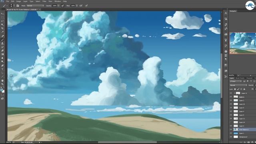Select the Clone Stamp tool
Viewport: 256px width, 144px height.
coord(2,43)
